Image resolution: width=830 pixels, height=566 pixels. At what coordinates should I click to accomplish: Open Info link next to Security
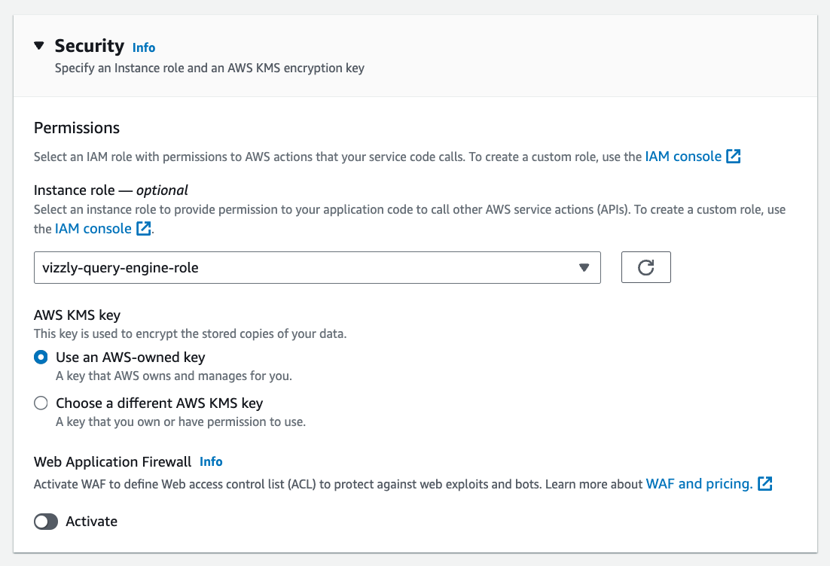143,47
